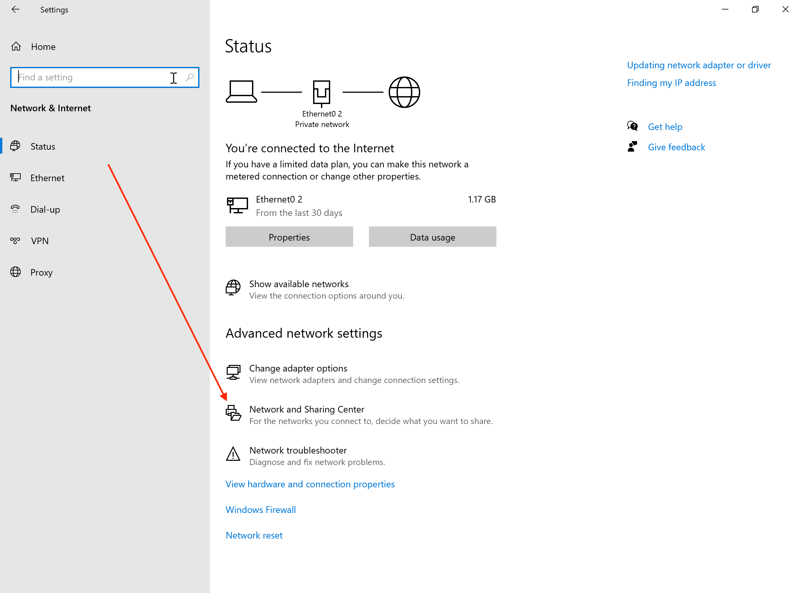Open Finding my IP address help link

[671, 83]
